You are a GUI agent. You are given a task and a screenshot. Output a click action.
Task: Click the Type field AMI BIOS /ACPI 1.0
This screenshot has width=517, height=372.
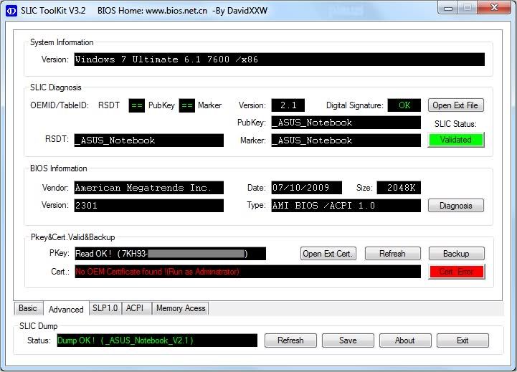346,206
